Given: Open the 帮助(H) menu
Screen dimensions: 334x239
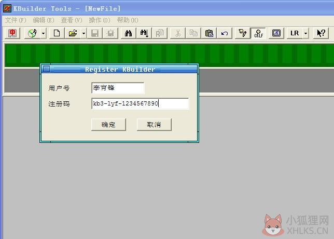Looking at the screenshot, I should click(128, 20).
